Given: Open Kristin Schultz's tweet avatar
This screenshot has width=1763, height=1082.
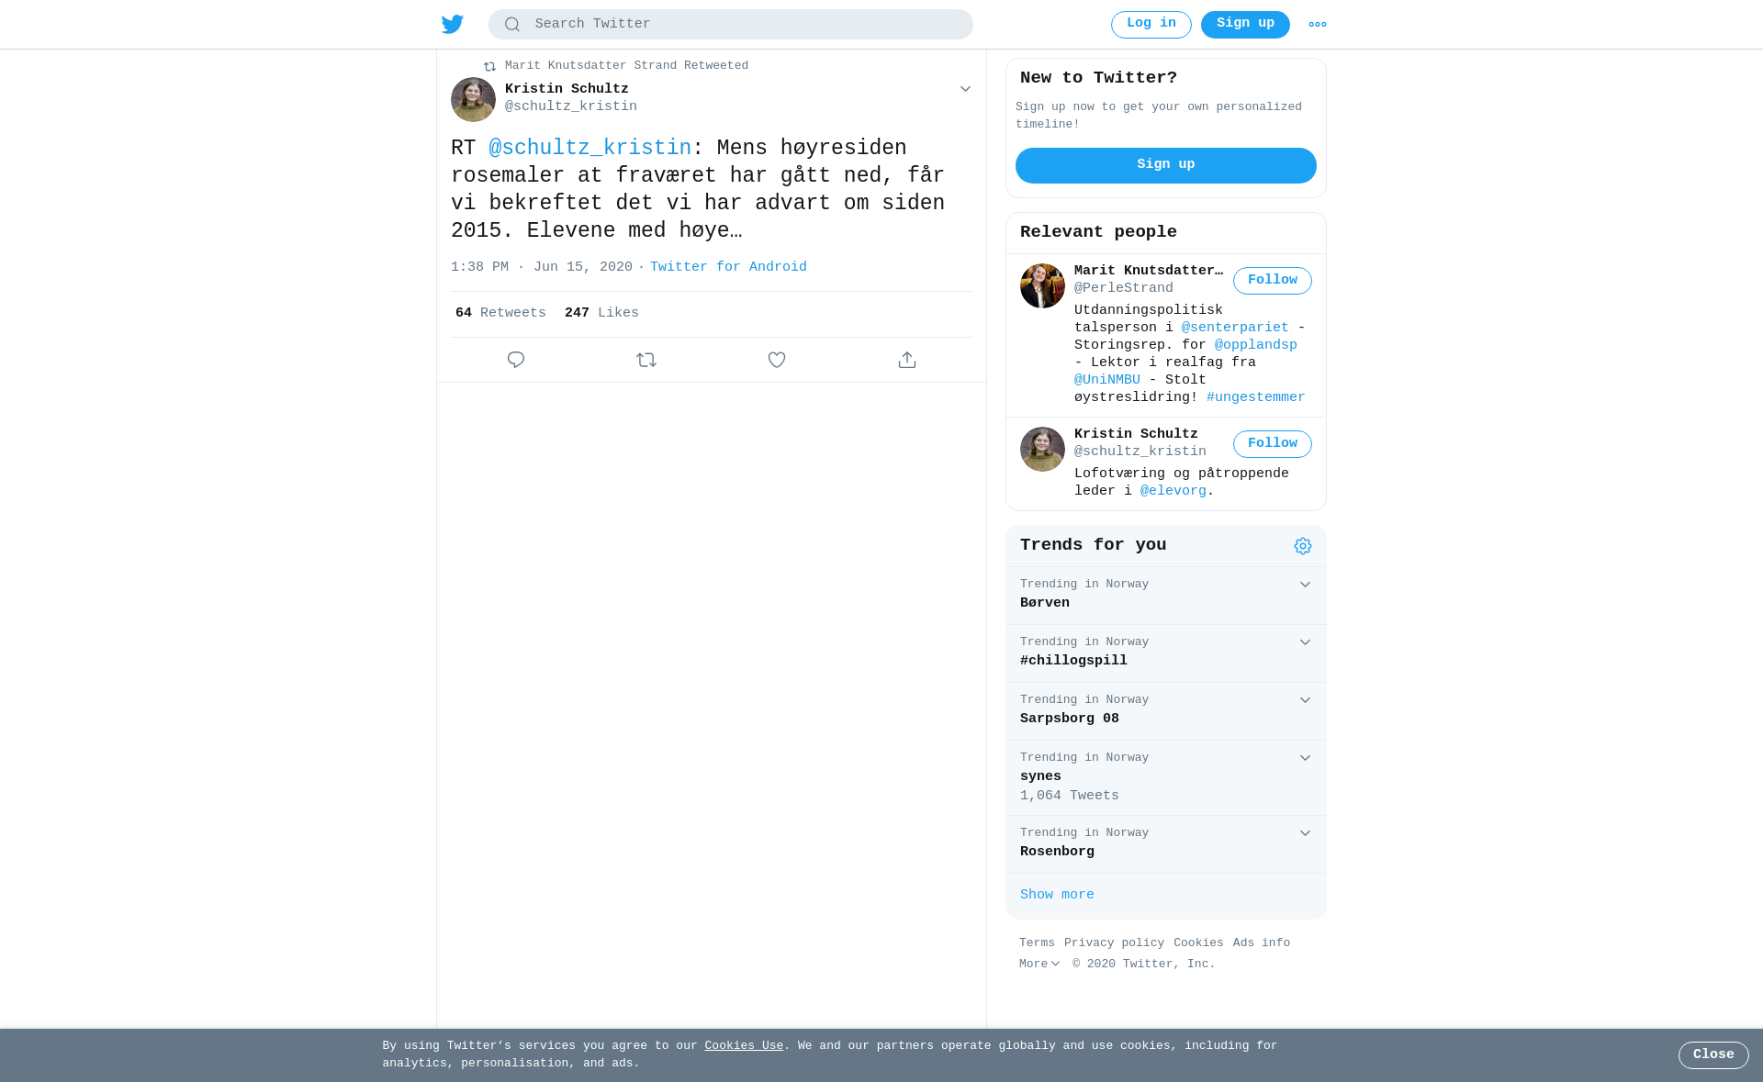Looking at the screenshot, I should click(473, 99).
